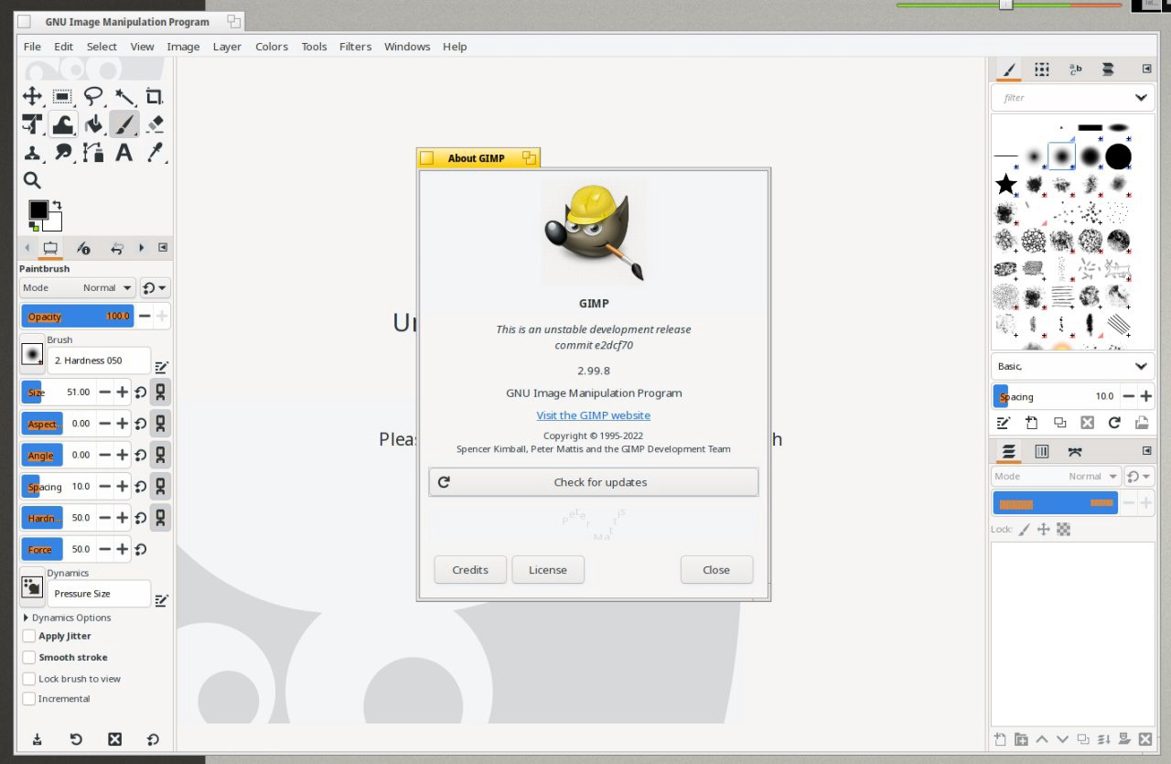Select the Paths tool
1171x764 pixels.
pos(93,153)
